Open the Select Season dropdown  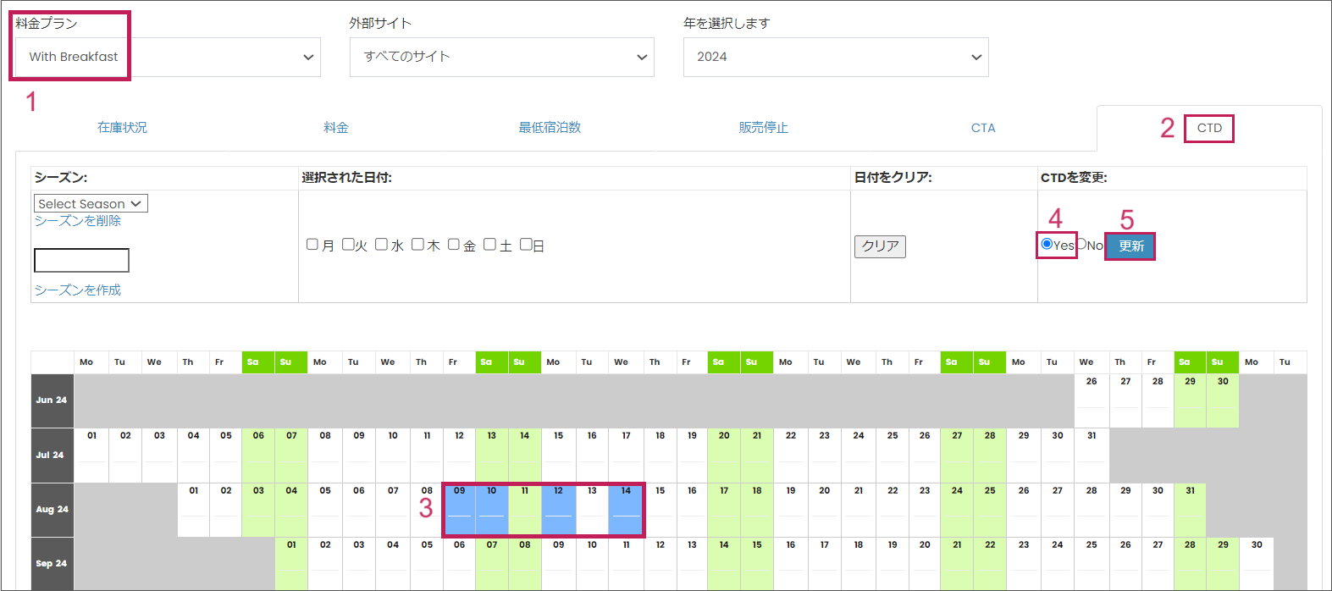pos(91,203)
